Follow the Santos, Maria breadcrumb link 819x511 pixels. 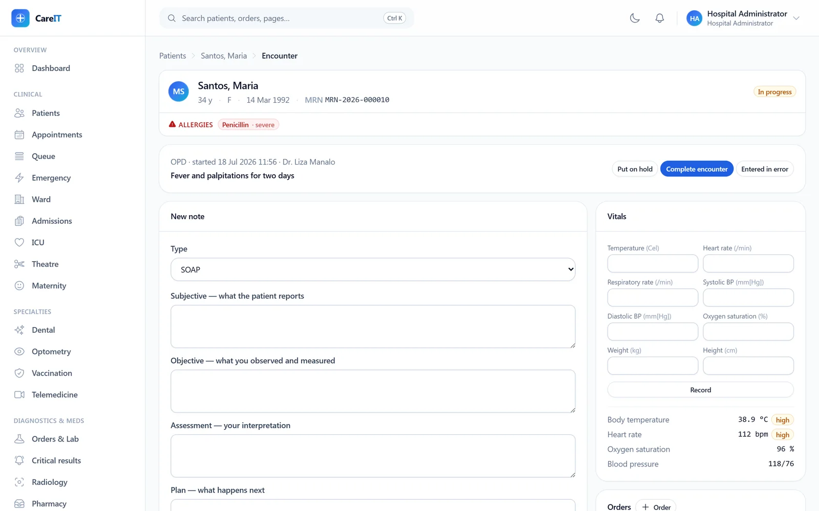click(x=224, y=56)
